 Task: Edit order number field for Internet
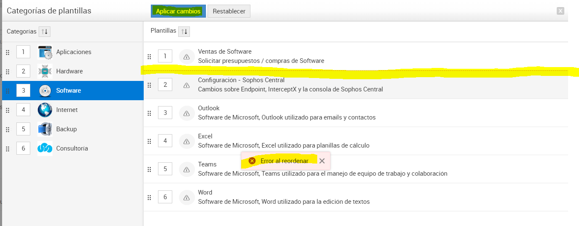(x=23, y=110)
